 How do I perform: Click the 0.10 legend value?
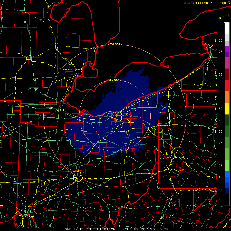pyautogui.click(x=218, y=177)
